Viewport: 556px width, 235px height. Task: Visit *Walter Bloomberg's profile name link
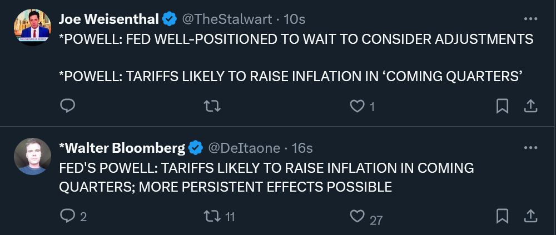coord(122,148)
